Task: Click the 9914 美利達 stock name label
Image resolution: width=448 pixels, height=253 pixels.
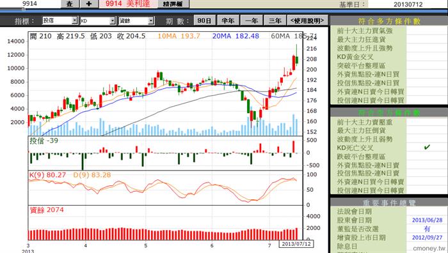Action: point(128,4)
